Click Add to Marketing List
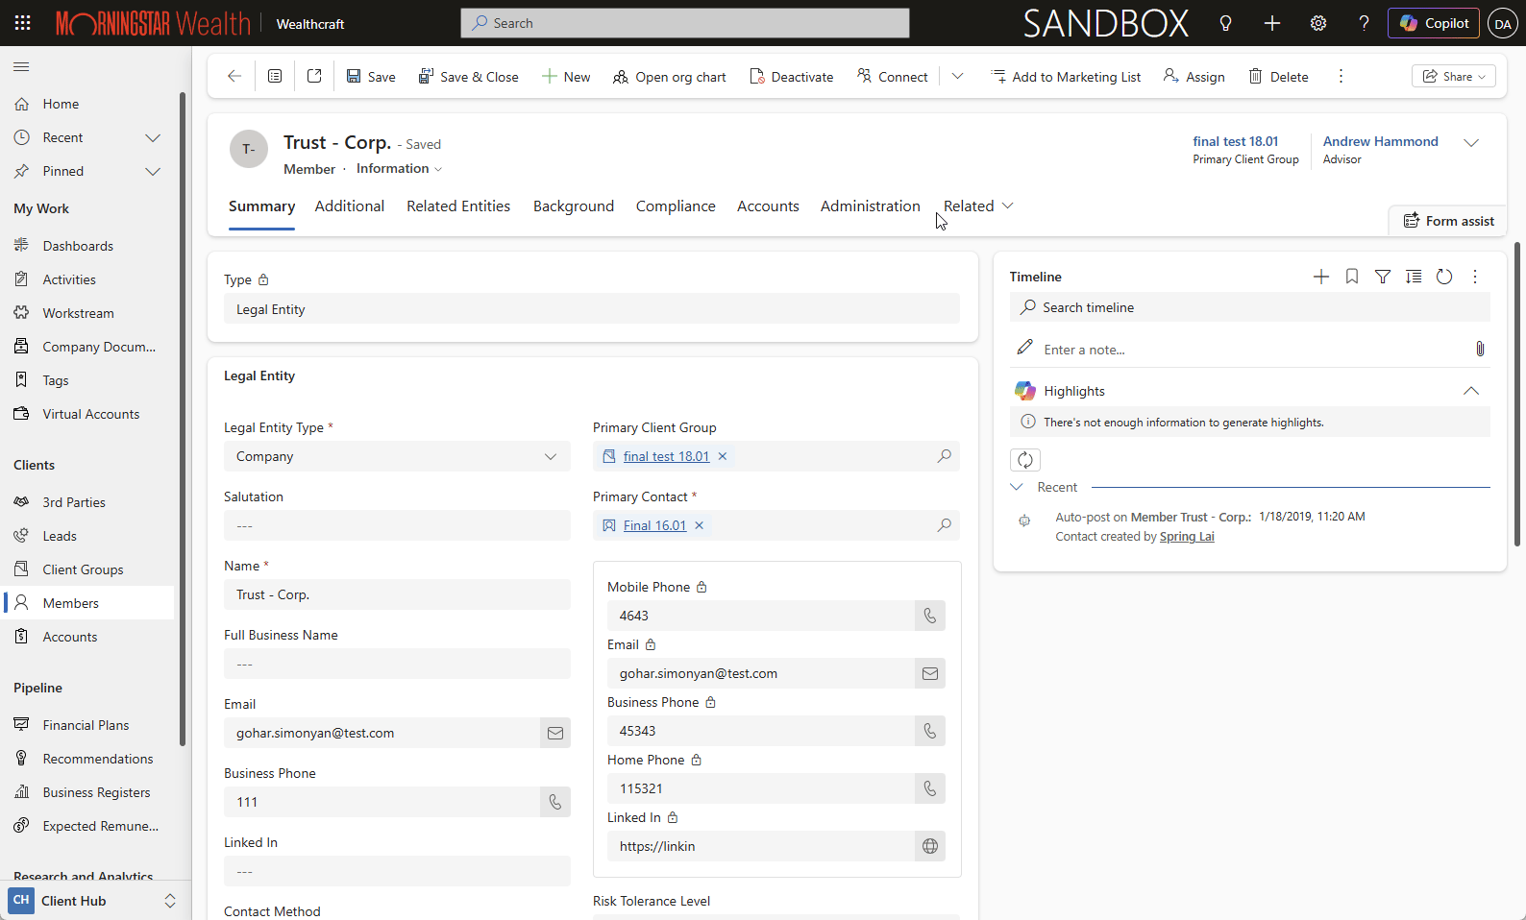The image size is (1526, 920). [x=1066, y=77]
